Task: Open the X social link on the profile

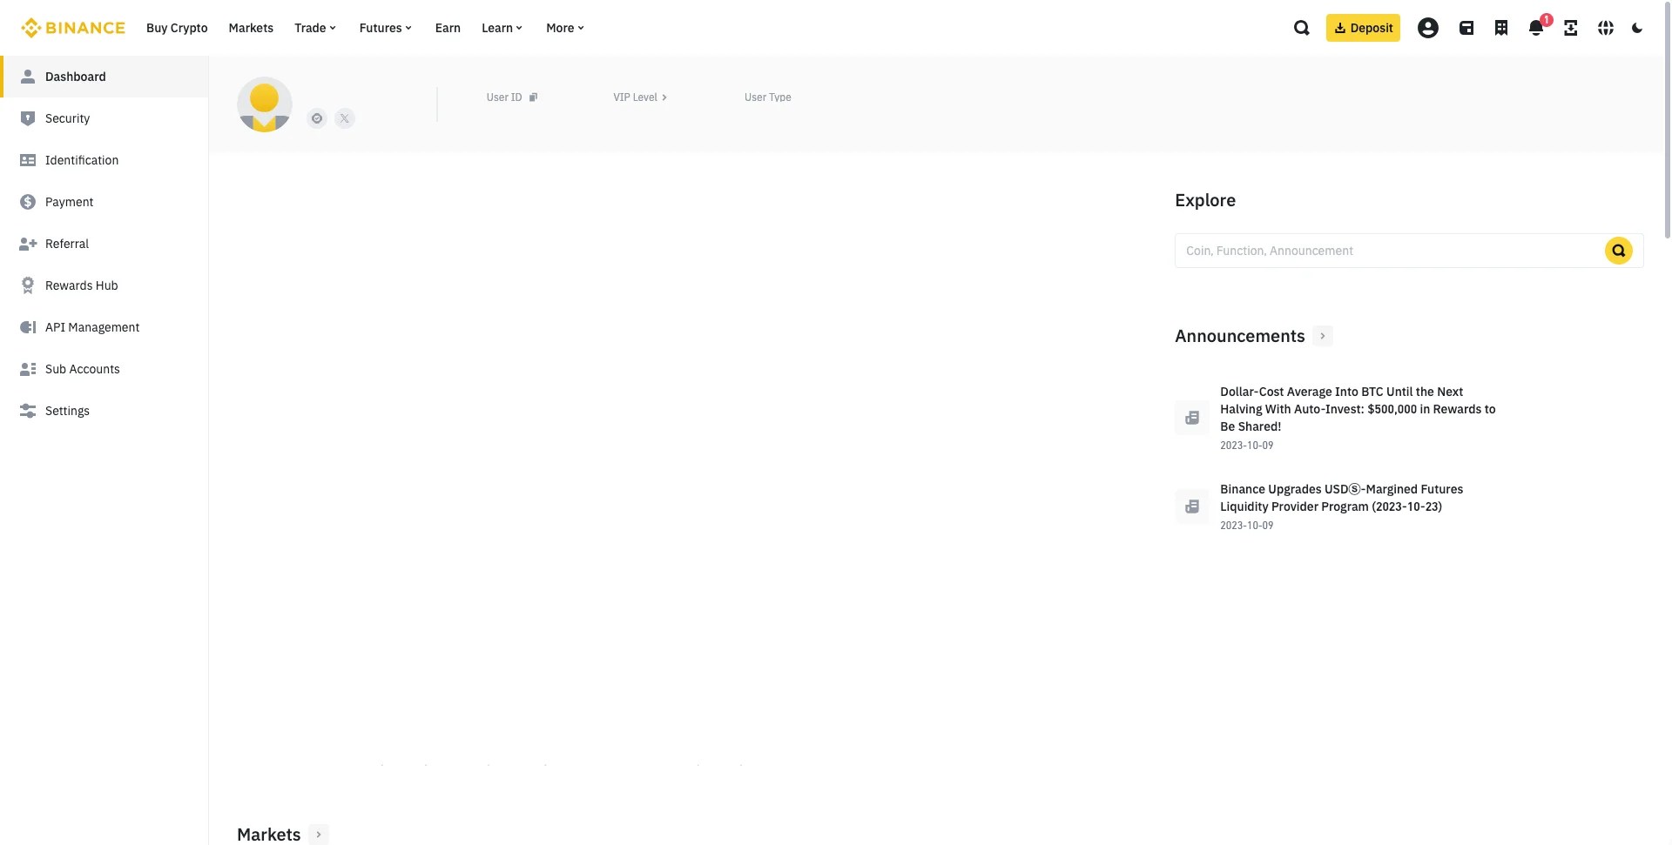Action: coord(344,117)
